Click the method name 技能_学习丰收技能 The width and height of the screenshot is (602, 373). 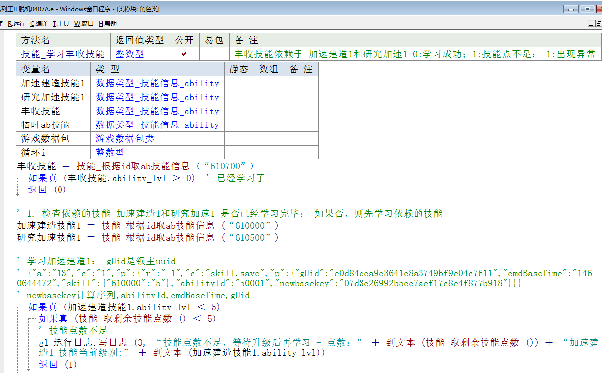62,54
